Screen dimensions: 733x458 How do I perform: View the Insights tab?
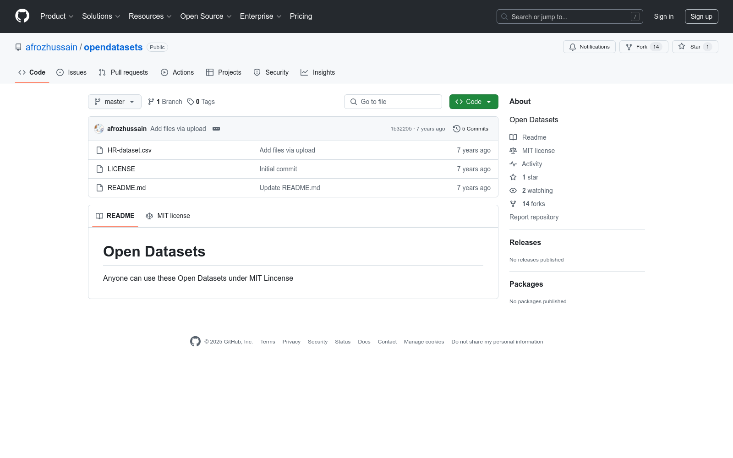318,72
